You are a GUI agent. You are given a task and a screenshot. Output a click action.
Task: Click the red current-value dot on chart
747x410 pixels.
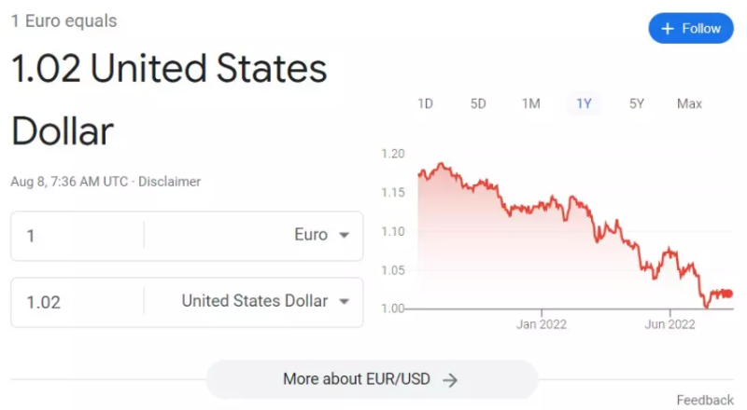[x=728, y=294]
